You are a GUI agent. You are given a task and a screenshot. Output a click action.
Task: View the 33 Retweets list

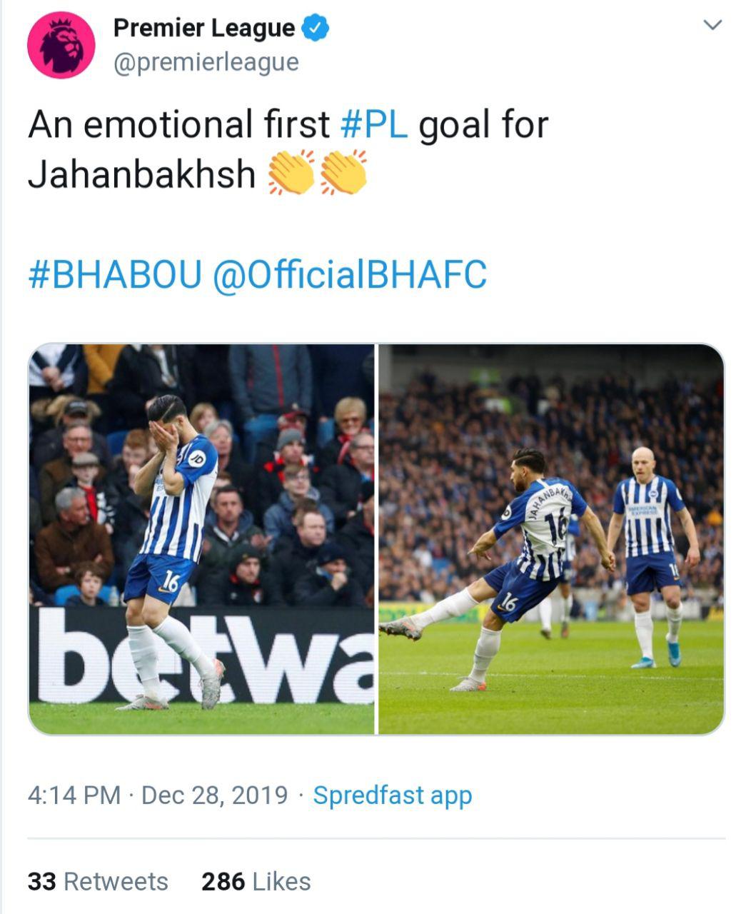(x=98, y=882)
